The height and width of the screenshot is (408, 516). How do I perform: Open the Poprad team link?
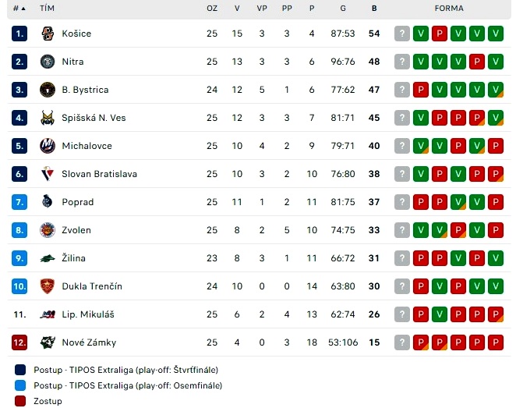pos(78,202)
